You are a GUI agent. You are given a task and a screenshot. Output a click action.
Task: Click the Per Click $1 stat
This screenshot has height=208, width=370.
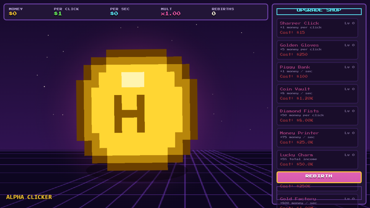point(66,12)
